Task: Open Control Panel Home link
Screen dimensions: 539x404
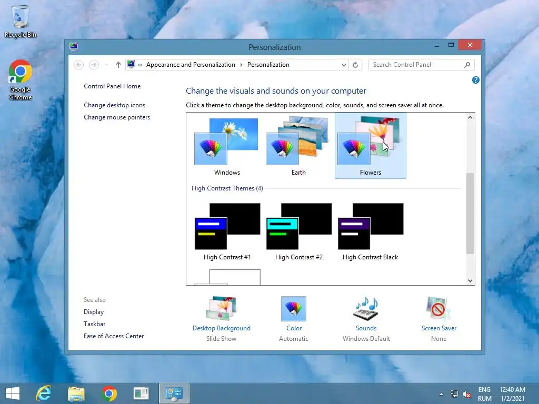Action: (112, 86)
